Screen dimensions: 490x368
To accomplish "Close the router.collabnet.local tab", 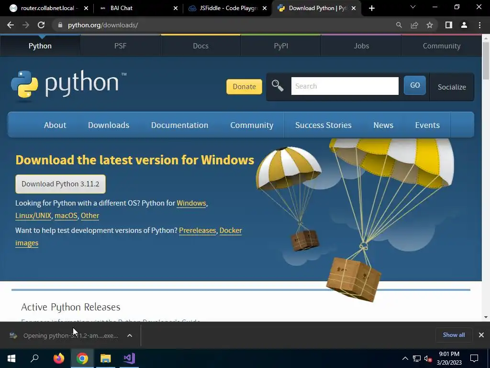I will (86, 8).
